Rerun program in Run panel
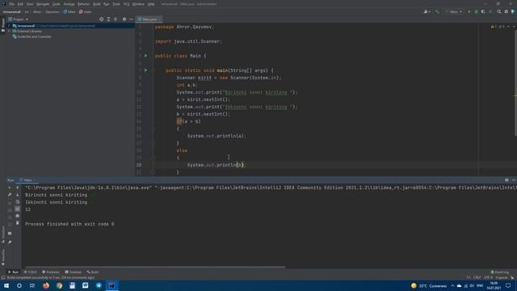Viewport: 517px width, 291px height. point(10,188)
